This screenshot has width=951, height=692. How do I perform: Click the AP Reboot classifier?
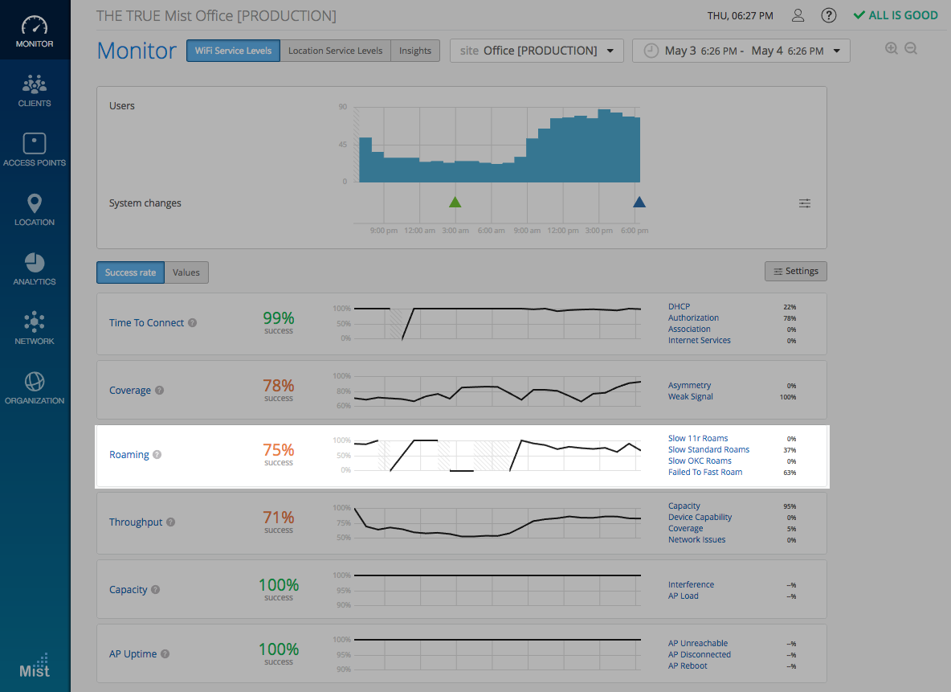pyautogui.click(x=688, y=666)
